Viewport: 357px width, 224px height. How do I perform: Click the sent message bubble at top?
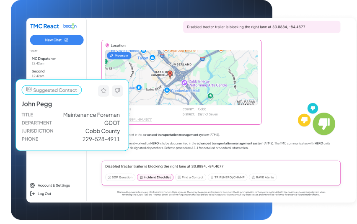tap(261, 27)
